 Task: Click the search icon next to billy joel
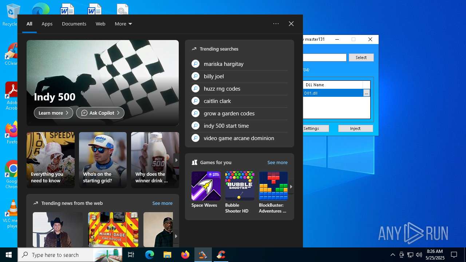click(196, 76)
